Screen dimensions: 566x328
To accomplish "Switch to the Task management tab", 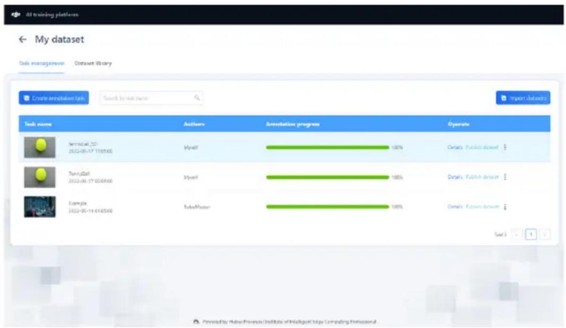I will click(x=41, y=63).
